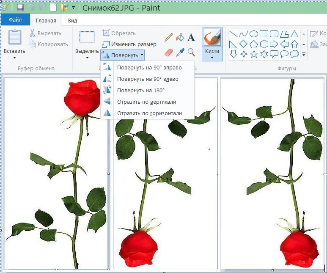Click the Save icon in quick access toolbar

click(20, 7)
